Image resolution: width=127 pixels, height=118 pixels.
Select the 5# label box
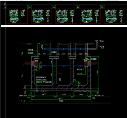tap(102, 7)
